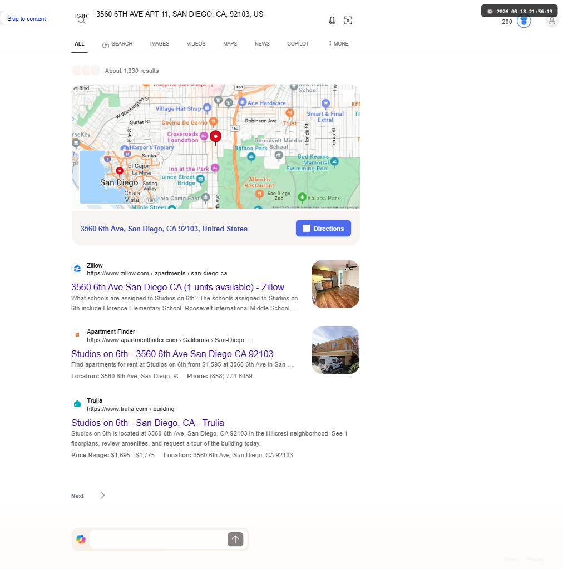Switch to the IMAGES tab

click(160, 43)
